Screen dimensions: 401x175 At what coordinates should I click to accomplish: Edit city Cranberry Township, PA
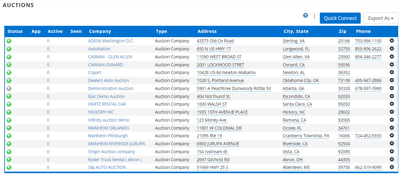pos(306,136)
